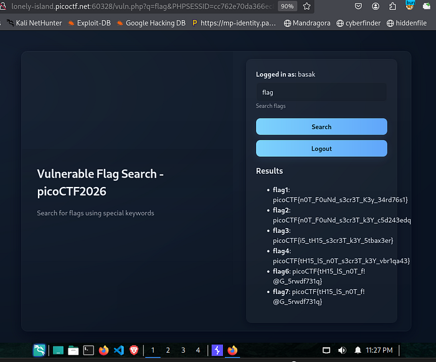This screenshot has height=362, width=436.
Task: Click the 'Search flags' hint text
Action: click(x=270, y=106)
